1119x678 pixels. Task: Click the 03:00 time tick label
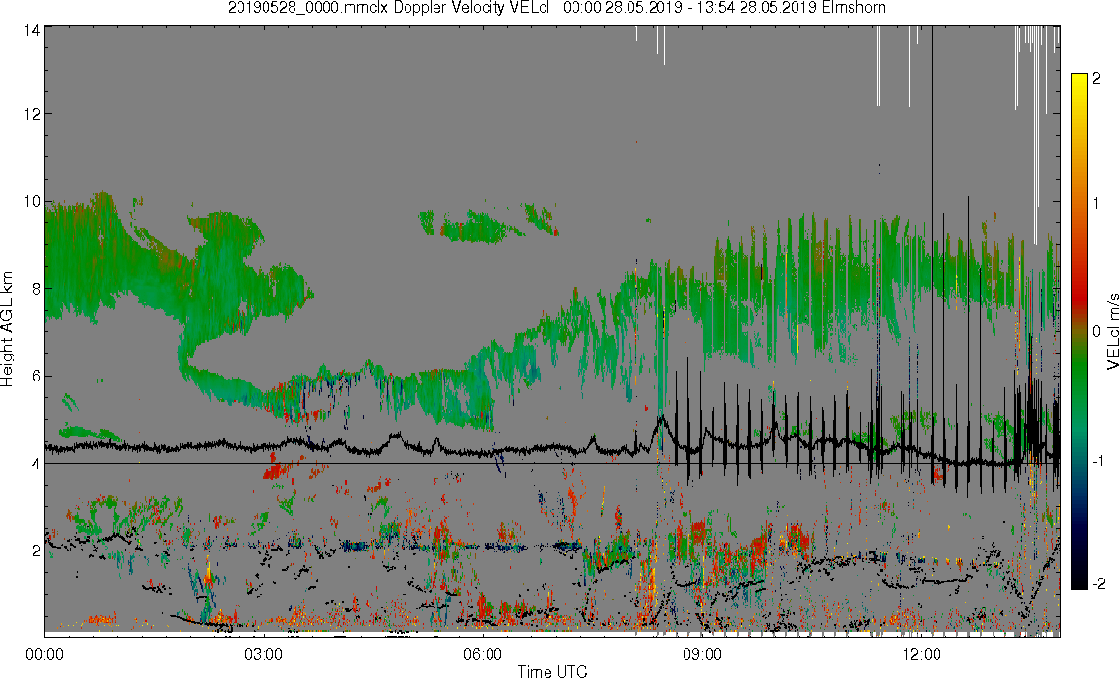pyautogui.click(x=264, y=654)
